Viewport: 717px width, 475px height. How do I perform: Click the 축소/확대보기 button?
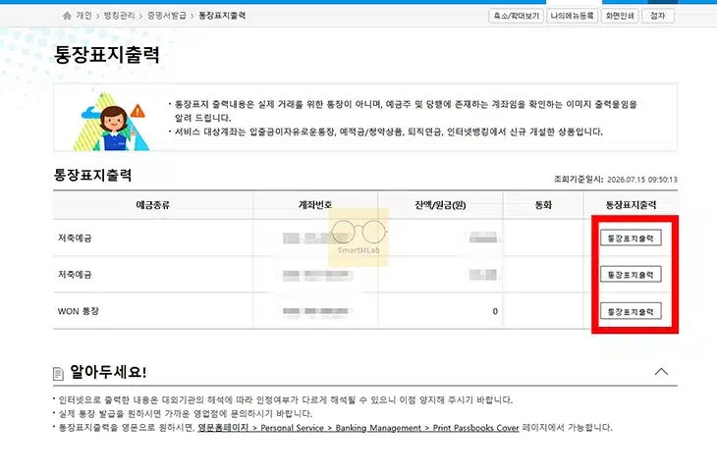pos(517,16)
